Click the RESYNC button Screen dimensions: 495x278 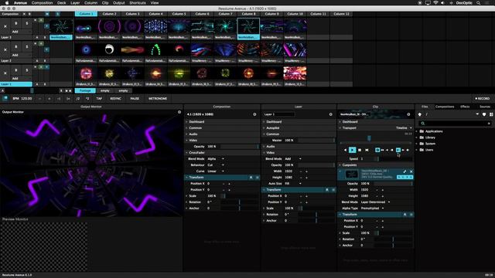pos(115,99)
